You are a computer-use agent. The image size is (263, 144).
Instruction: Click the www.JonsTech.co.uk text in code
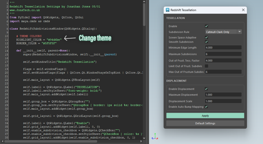pos(25,10)
